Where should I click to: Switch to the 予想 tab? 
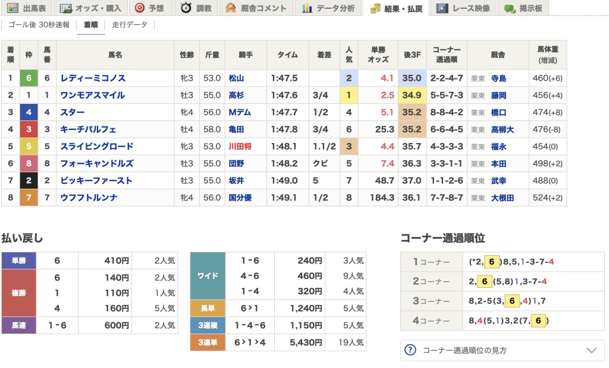pos(149,8)
